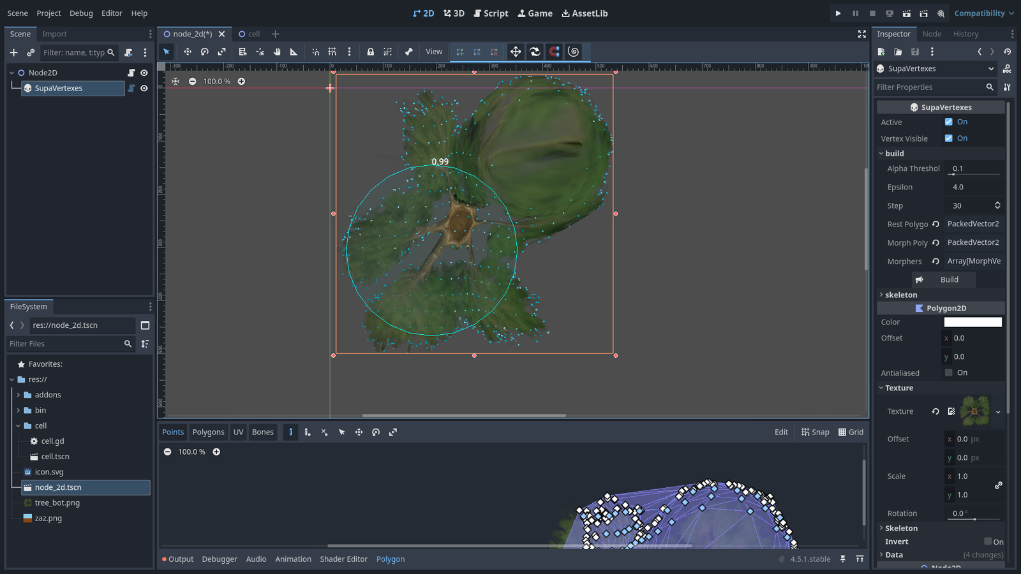Open the Debug menu

click(81, 13)
